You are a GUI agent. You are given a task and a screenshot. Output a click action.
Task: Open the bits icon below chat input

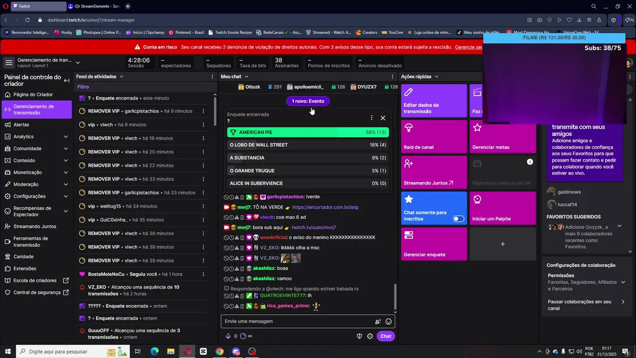point(229,336)
